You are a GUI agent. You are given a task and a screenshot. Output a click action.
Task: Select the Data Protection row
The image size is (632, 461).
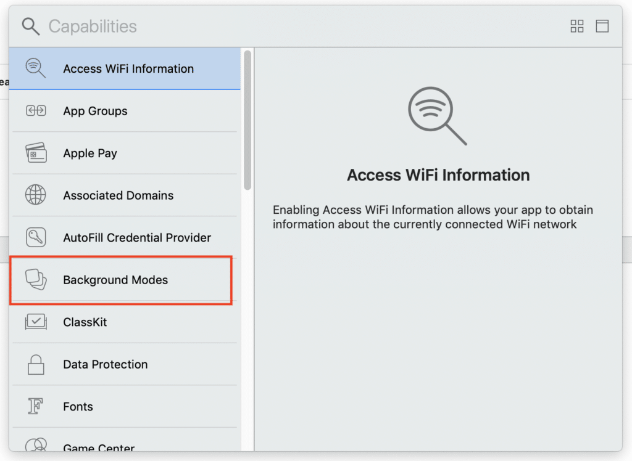coord(106,365)
